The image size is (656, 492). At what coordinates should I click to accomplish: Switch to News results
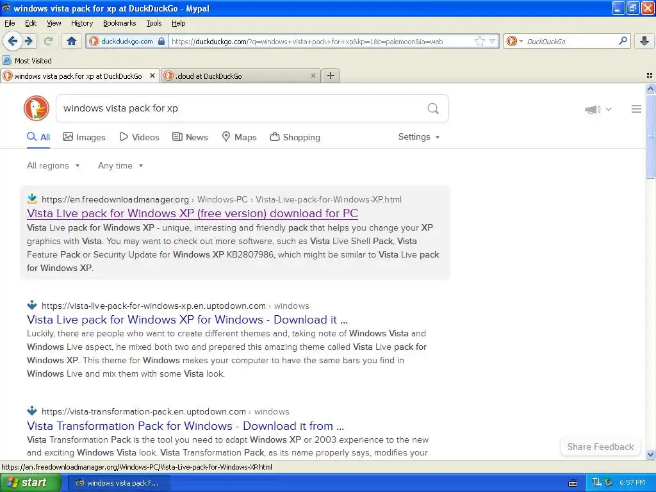coord(190,137)
